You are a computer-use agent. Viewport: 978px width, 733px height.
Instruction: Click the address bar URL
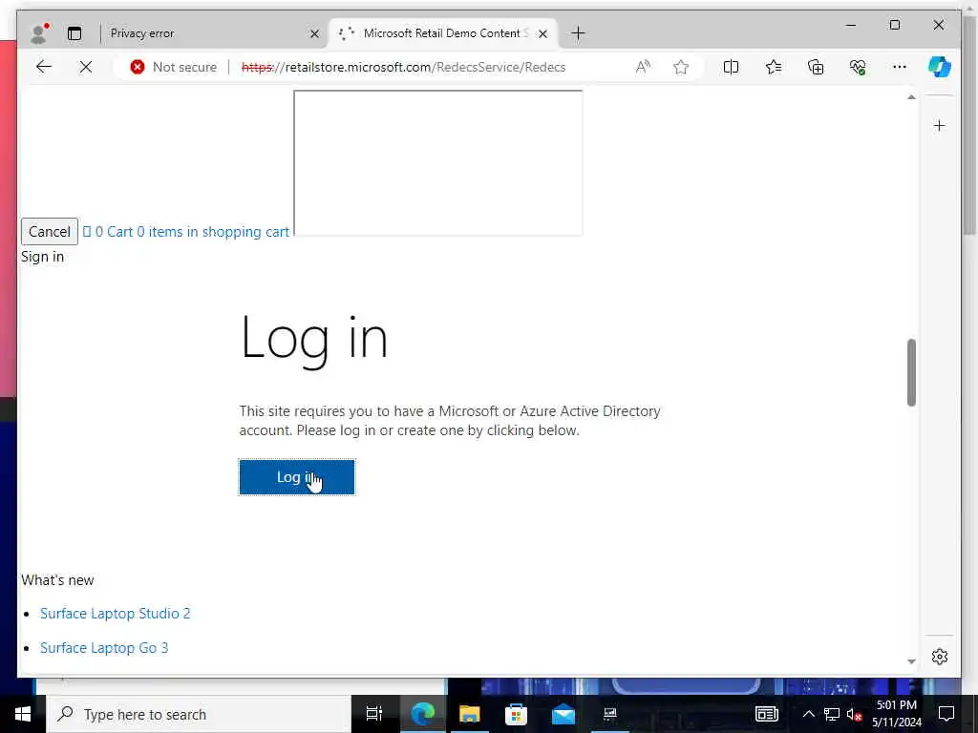(x=404, y=67)
